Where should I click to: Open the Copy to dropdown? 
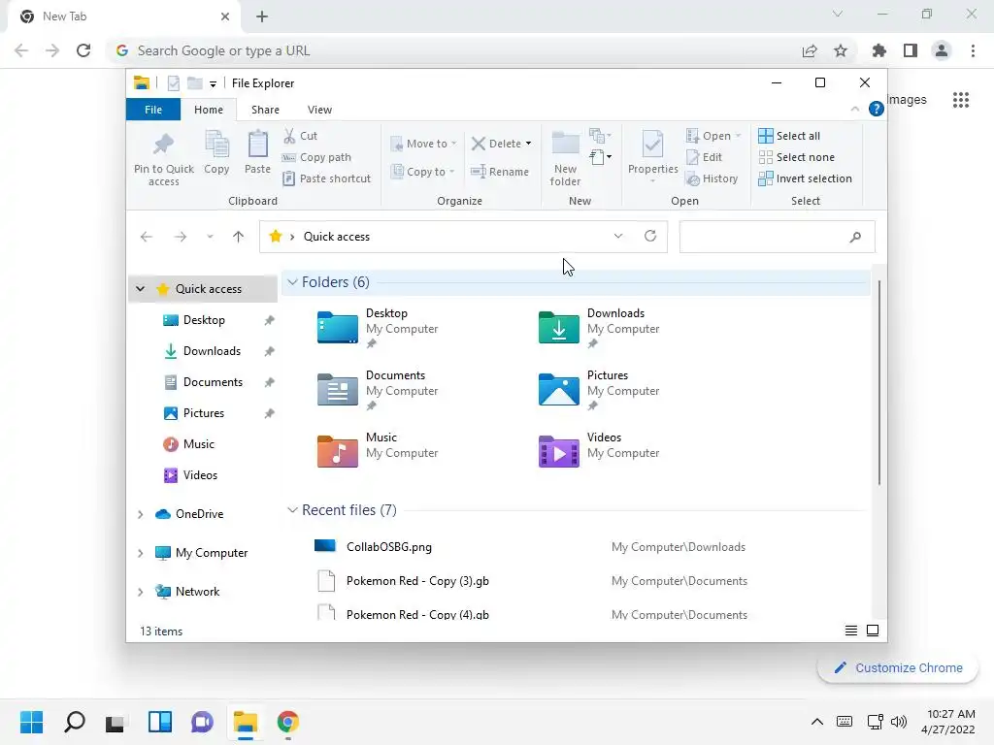(x=422, y=172)
